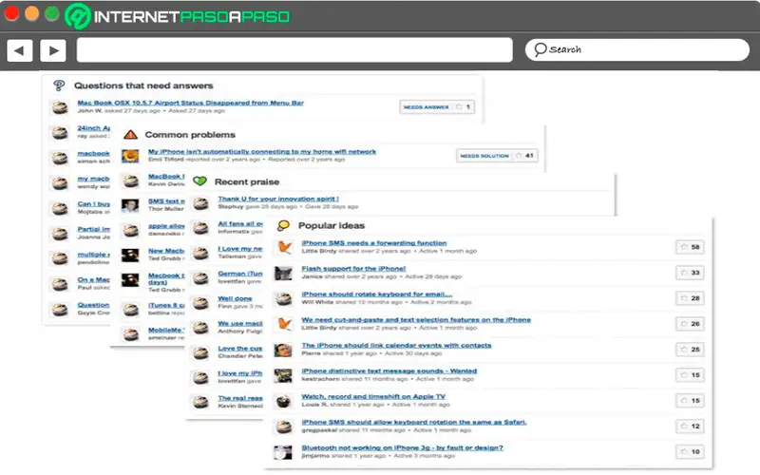Star the idea with 25 votes
The image size is (760, 475).
click(x=684, y=350)
